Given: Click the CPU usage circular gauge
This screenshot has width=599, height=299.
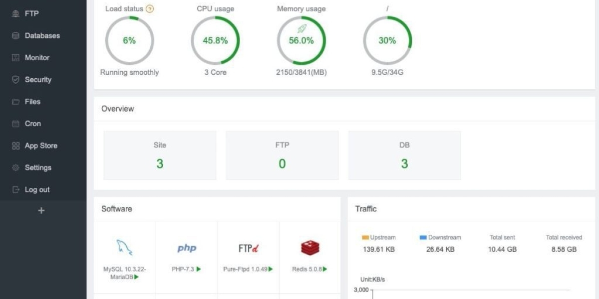Looking at the screenshot, I should [215, 41].
